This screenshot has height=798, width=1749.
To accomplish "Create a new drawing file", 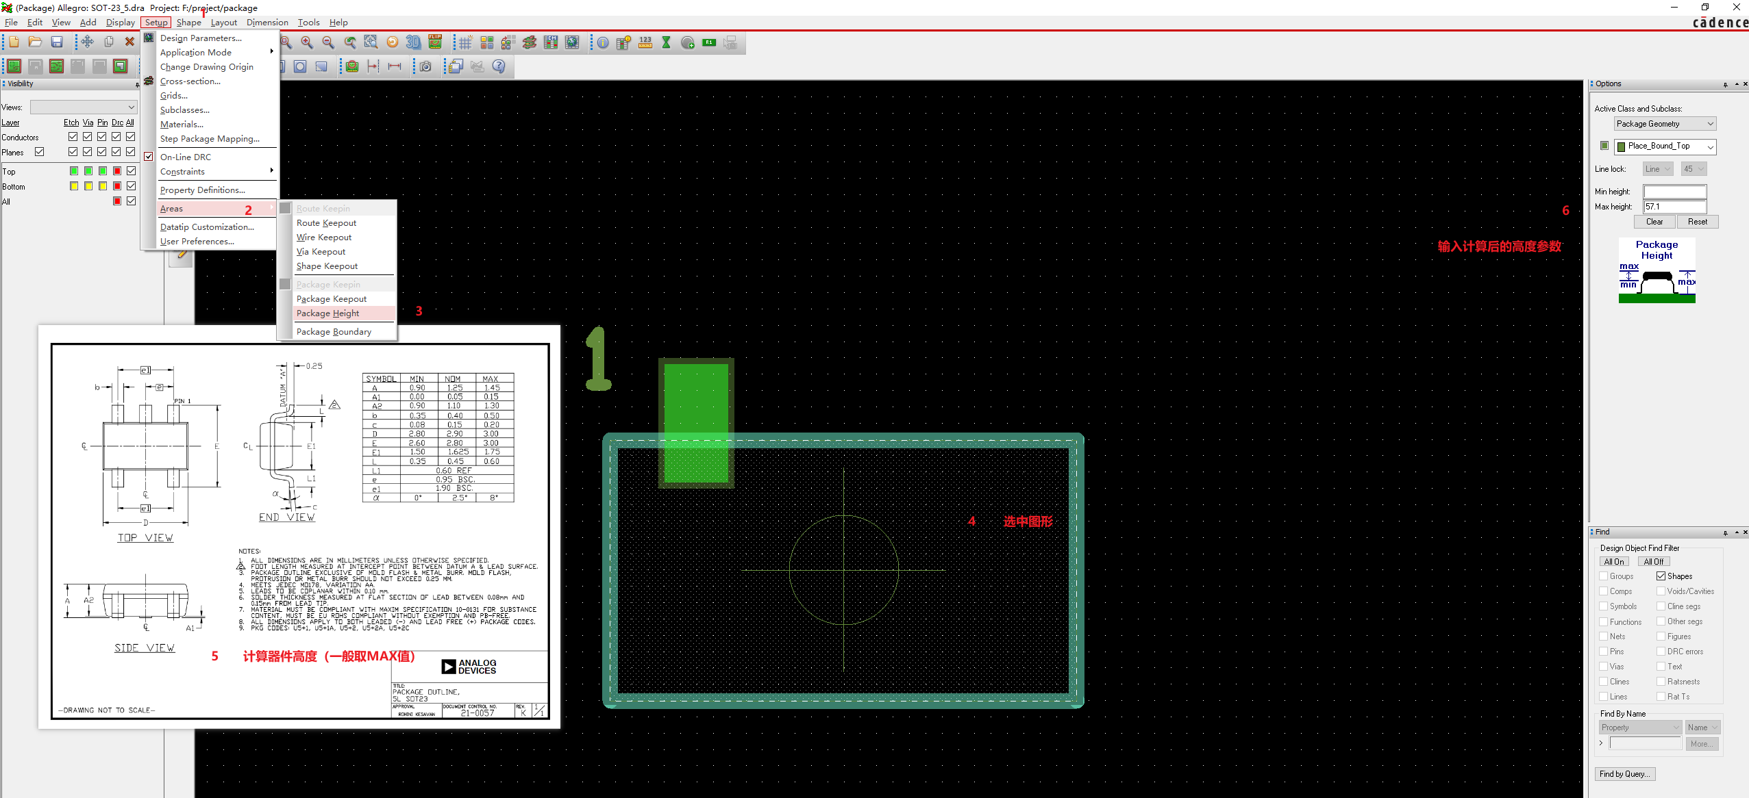I will (x=14, y=42).
